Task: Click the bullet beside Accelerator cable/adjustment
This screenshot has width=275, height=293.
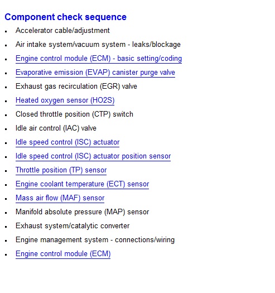Action: (x=6, y=32)
